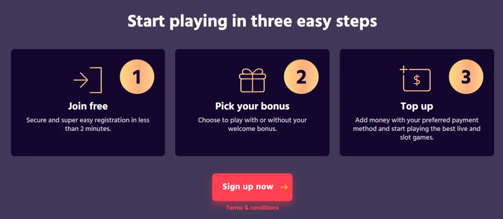
Task: Click the dollar sign in the top-up icon
Action: pyautogui.click(x=417, y=81)
